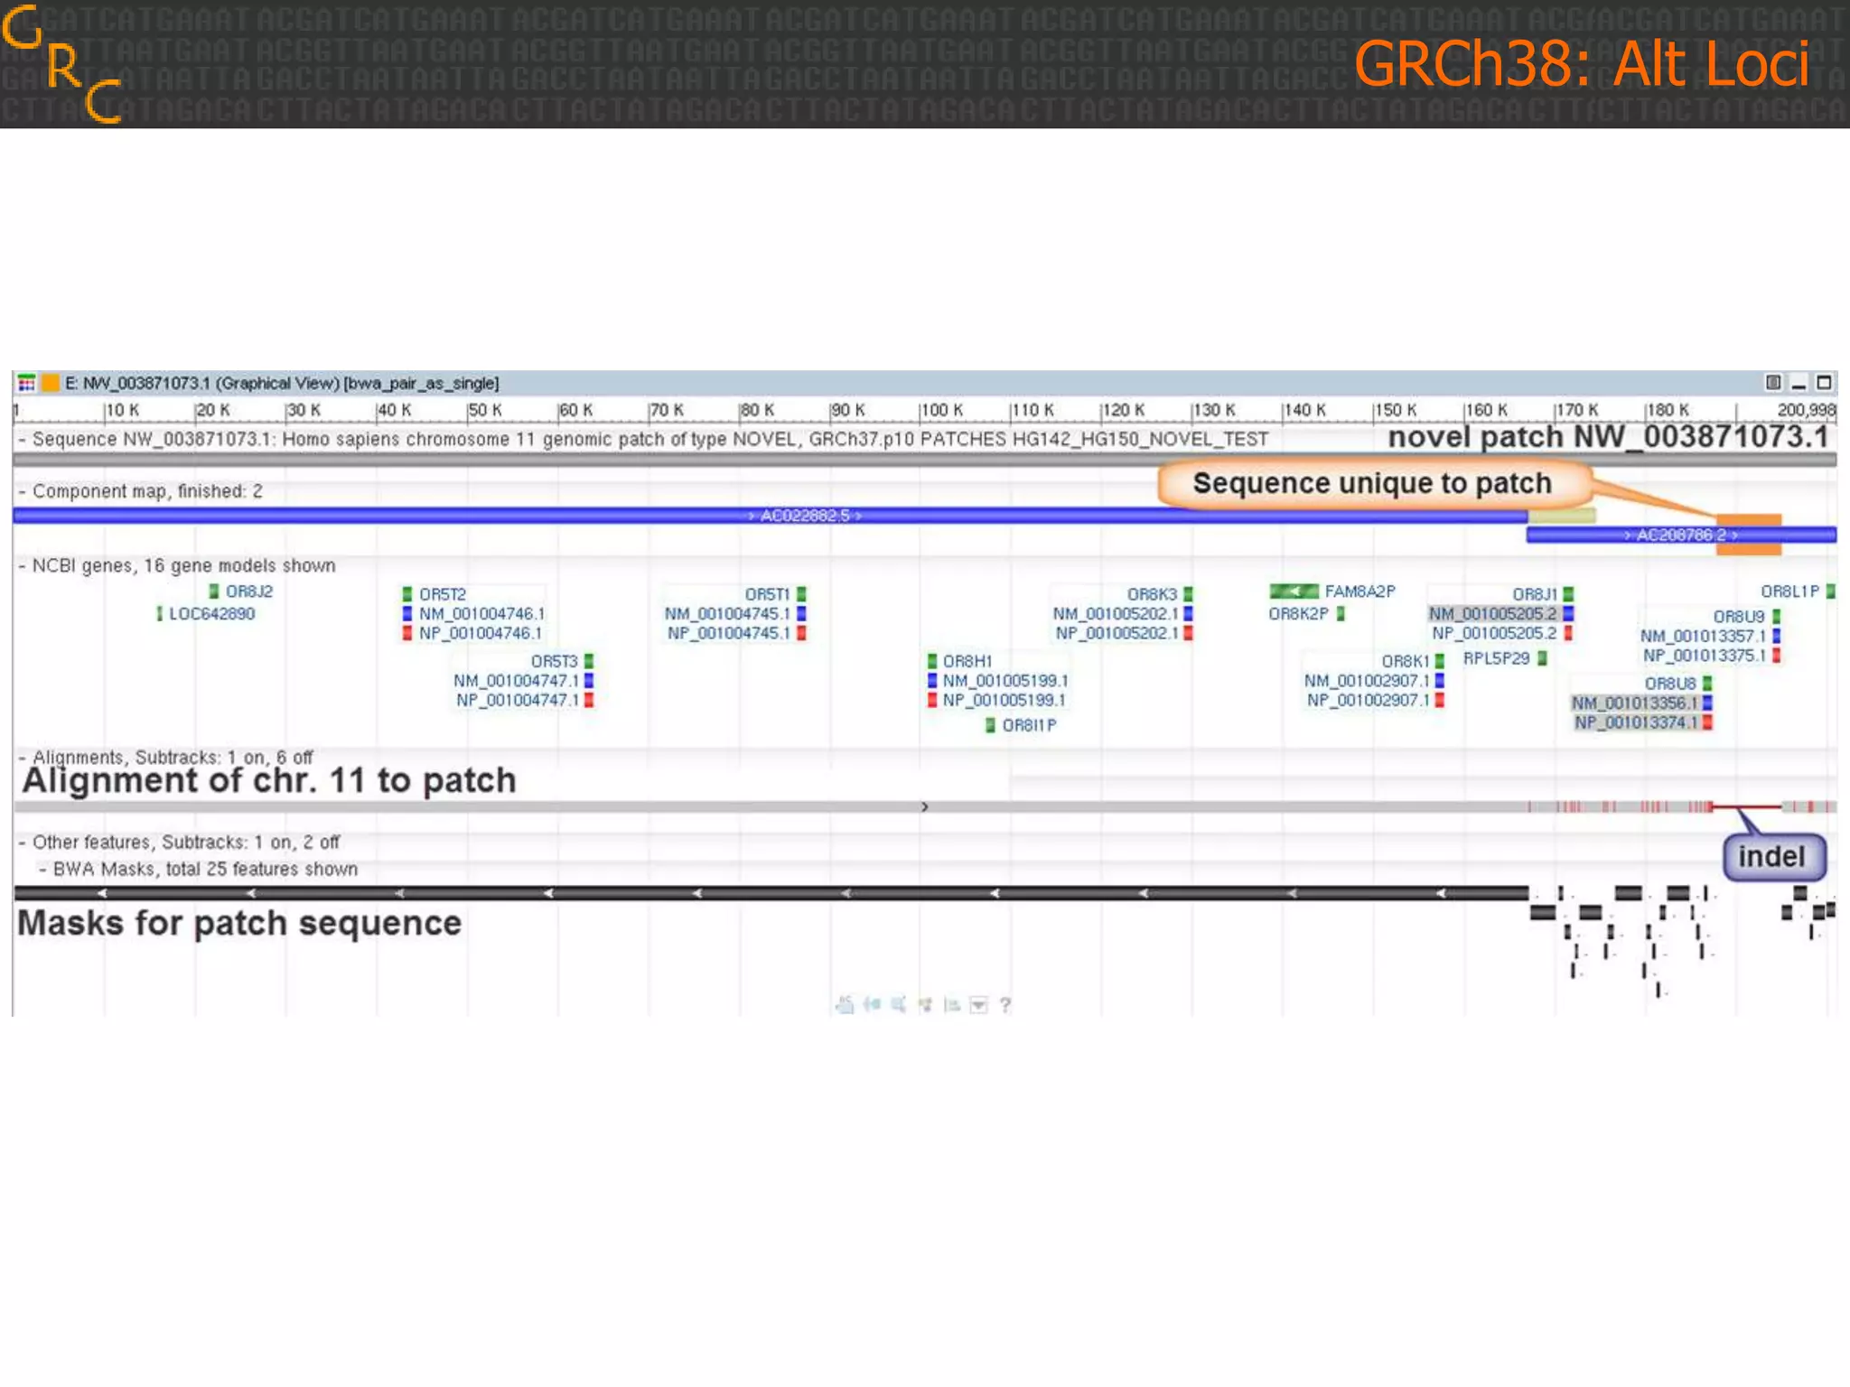
Task: Select transcript label NM_001002907.1
Action: (x=1367, y=681)
